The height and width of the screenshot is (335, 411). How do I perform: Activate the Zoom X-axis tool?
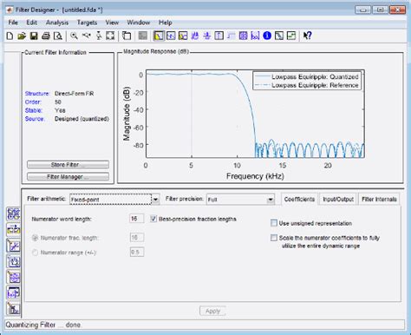86,36
